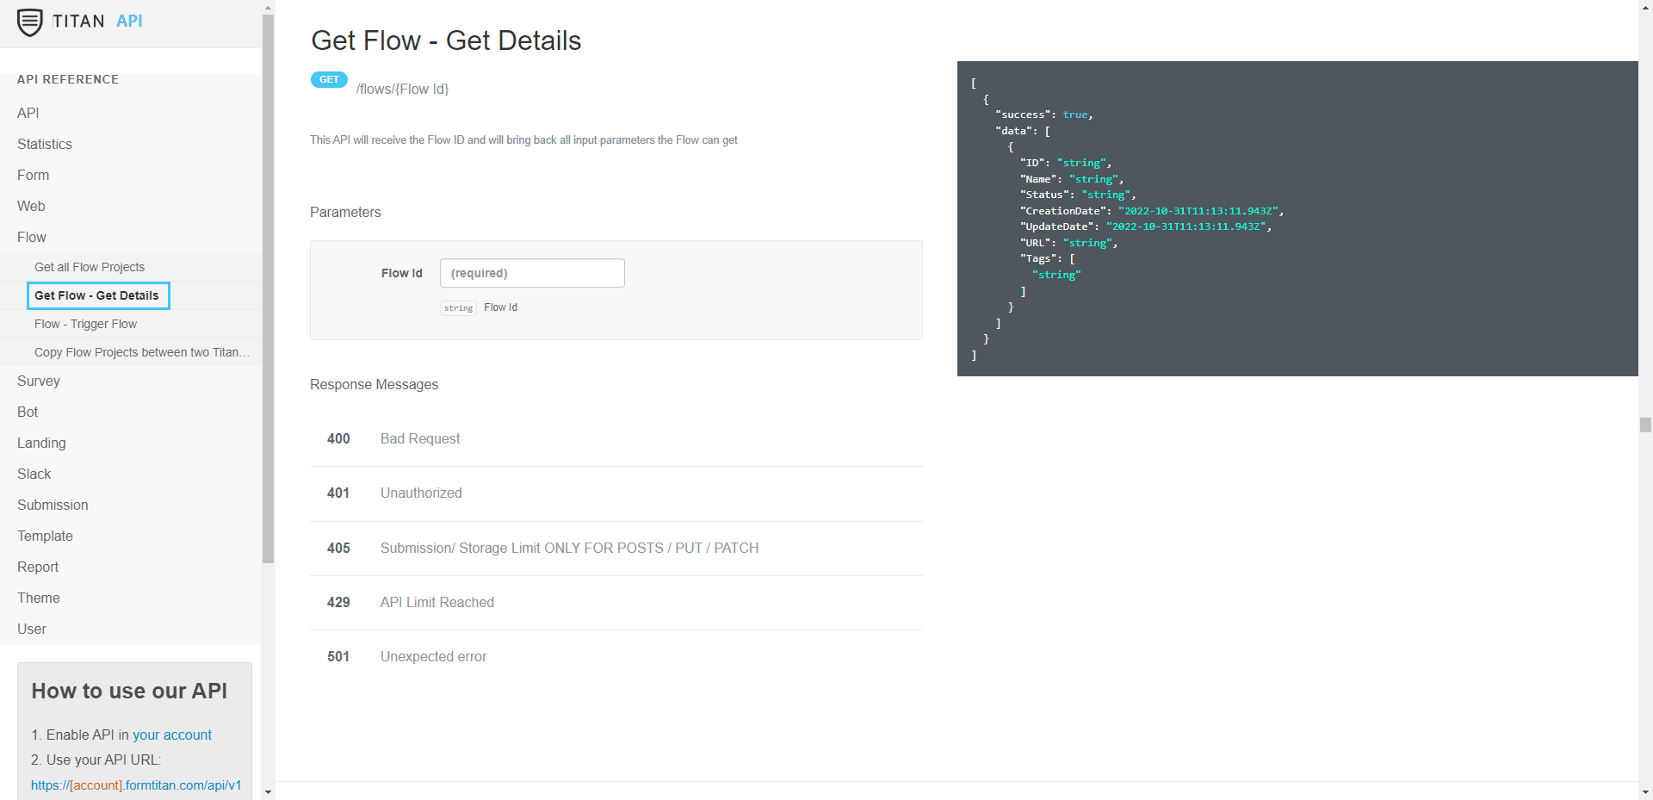Open the your account link

tap(172, 735)
